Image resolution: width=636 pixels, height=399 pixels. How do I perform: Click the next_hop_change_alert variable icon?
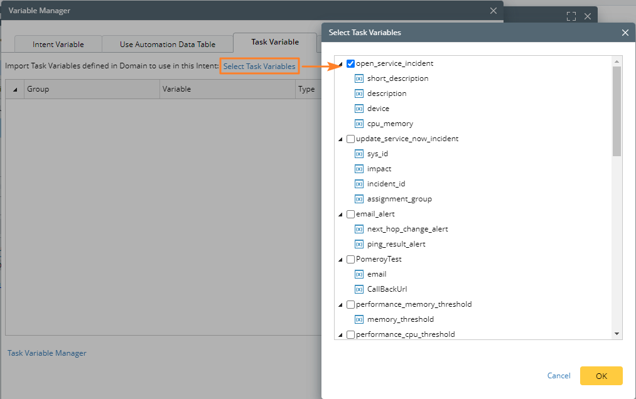[x=359, y=229]
